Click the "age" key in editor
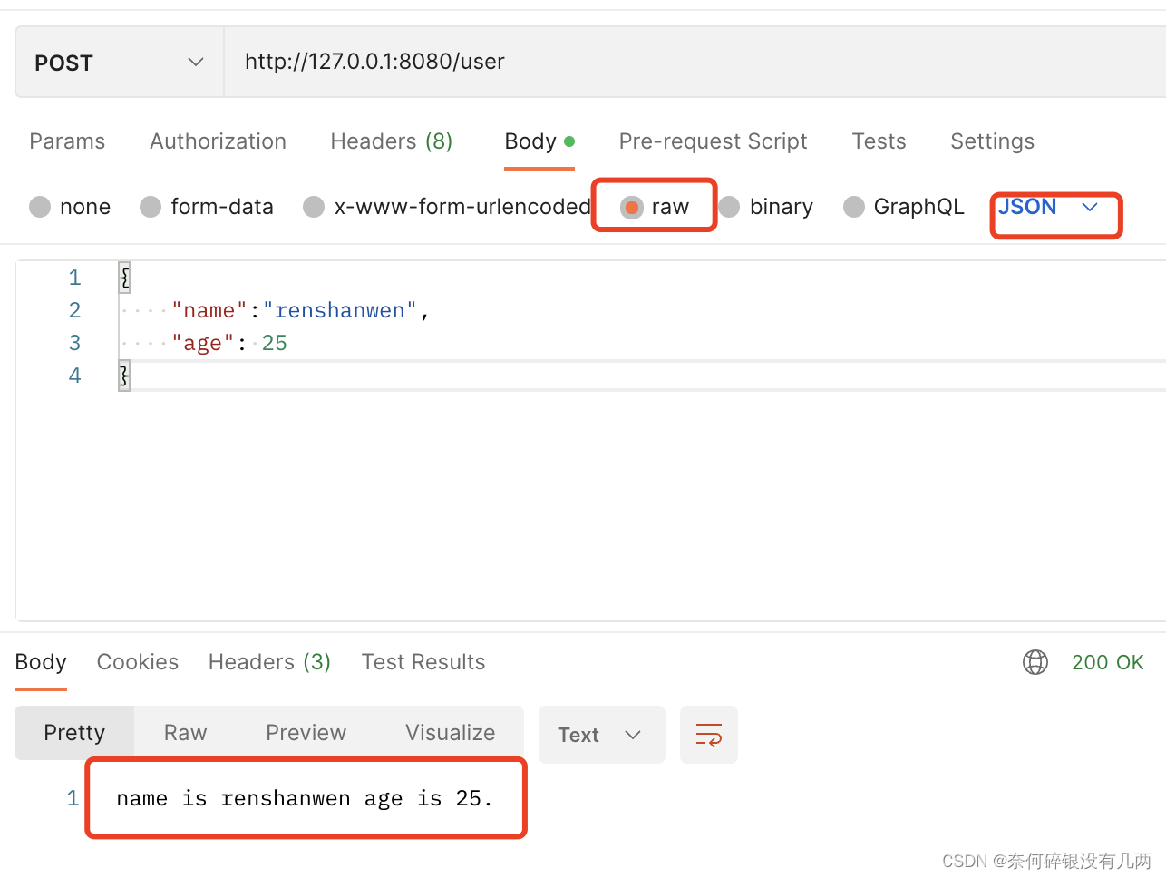This screenshot has width=1166, height=878. [x=203, y=343]
